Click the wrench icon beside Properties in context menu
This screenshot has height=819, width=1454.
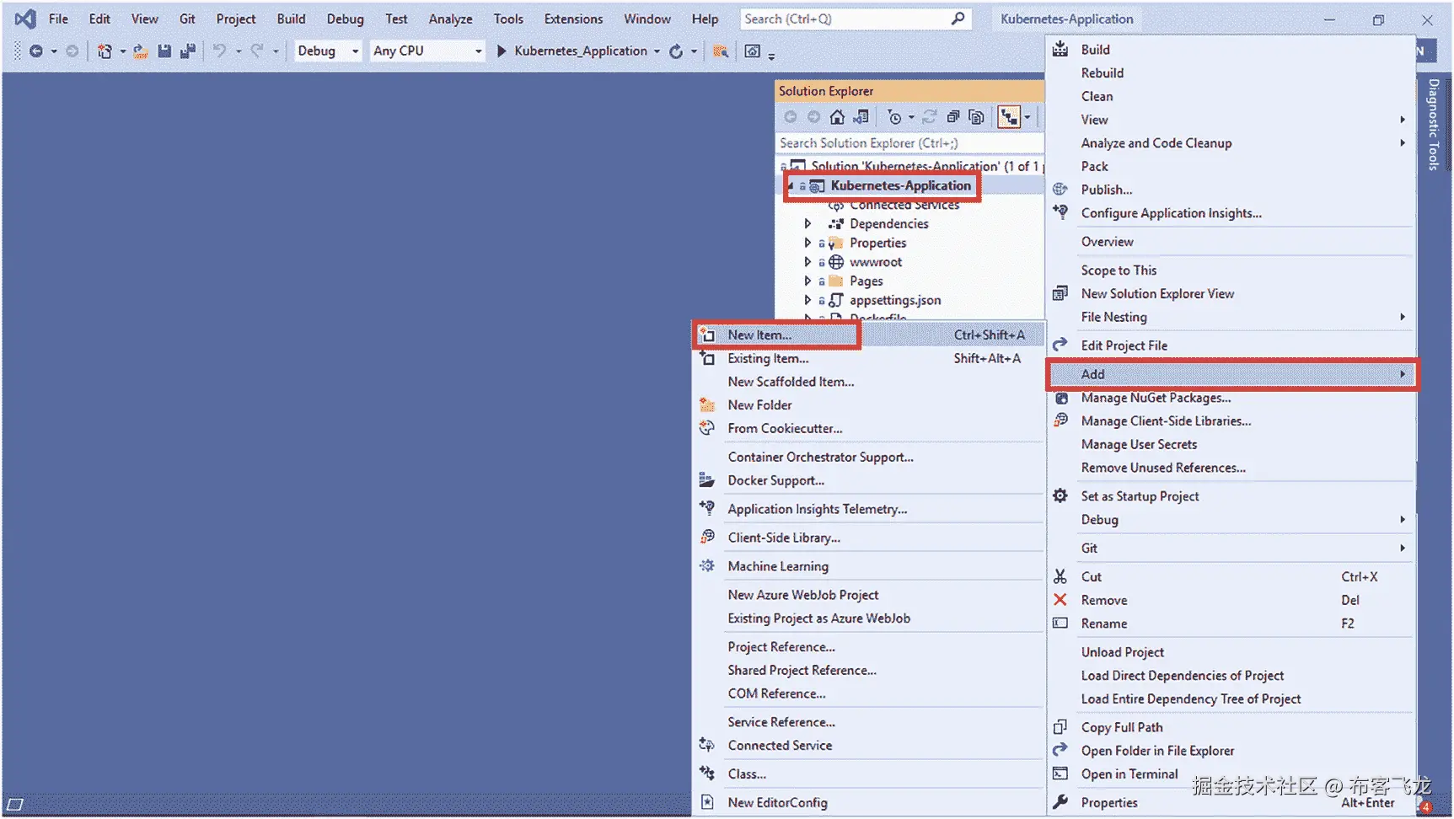[1060, 802]
